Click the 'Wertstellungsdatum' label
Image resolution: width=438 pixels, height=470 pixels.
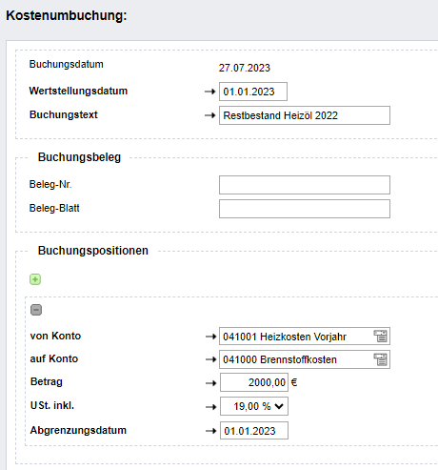point(78,91)
